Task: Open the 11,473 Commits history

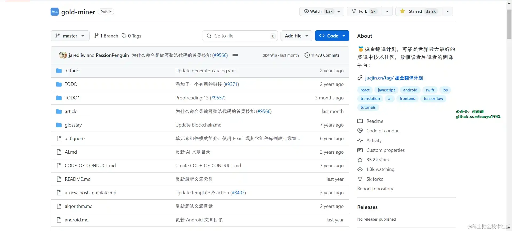Action: (322, 55)
